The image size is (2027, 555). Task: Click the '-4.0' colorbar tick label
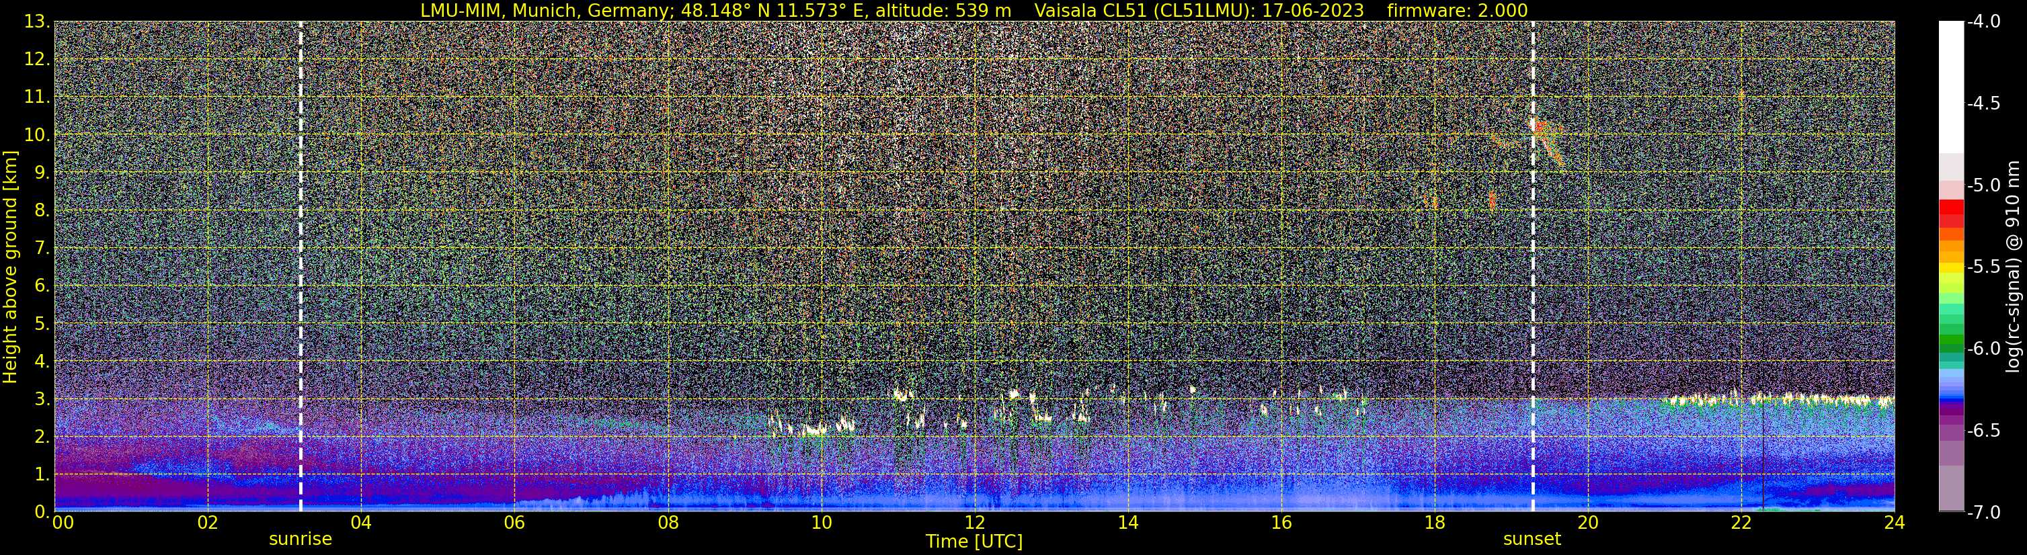coord(1984,22)
